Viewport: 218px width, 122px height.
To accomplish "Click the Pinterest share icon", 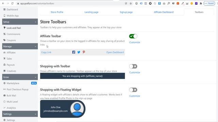I will click(x=84, y=52).
